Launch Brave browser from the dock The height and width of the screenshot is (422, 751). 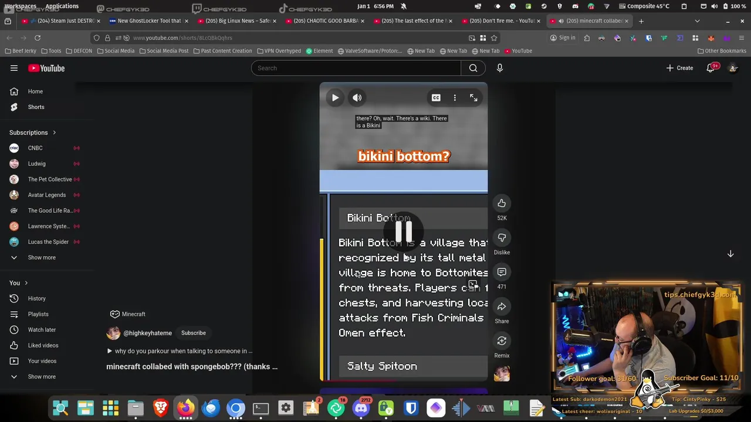161,408
